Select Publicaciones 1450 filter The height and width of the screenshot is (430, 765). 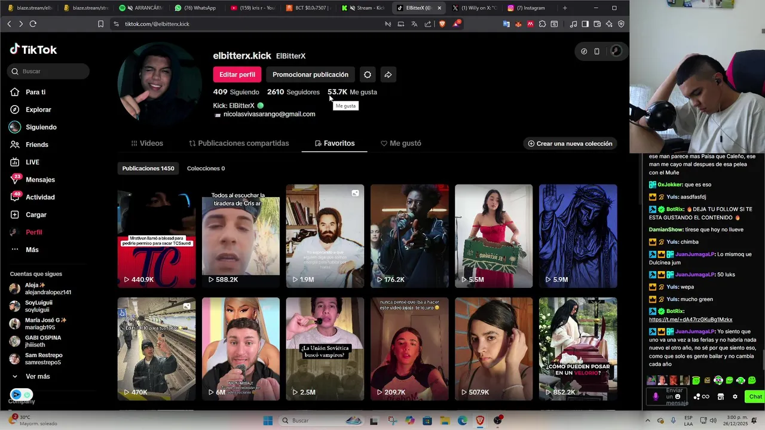click(x=148, y=168)
